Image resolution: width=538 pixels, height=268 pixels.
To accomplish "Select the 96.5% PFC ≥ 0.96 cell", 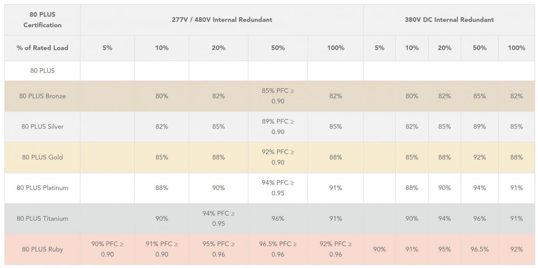I will (278, 249).
